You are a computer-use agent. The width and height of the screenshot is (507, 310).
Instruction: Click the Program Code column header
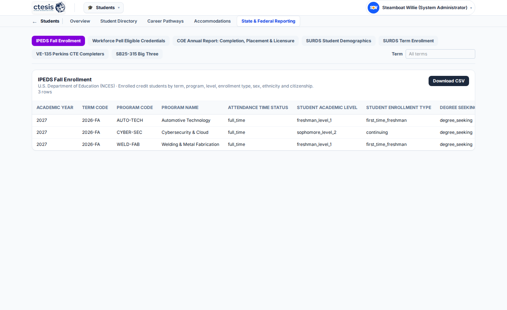coord(135,108)
